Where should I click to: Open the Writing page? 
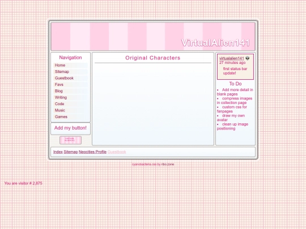coord(70,97)
